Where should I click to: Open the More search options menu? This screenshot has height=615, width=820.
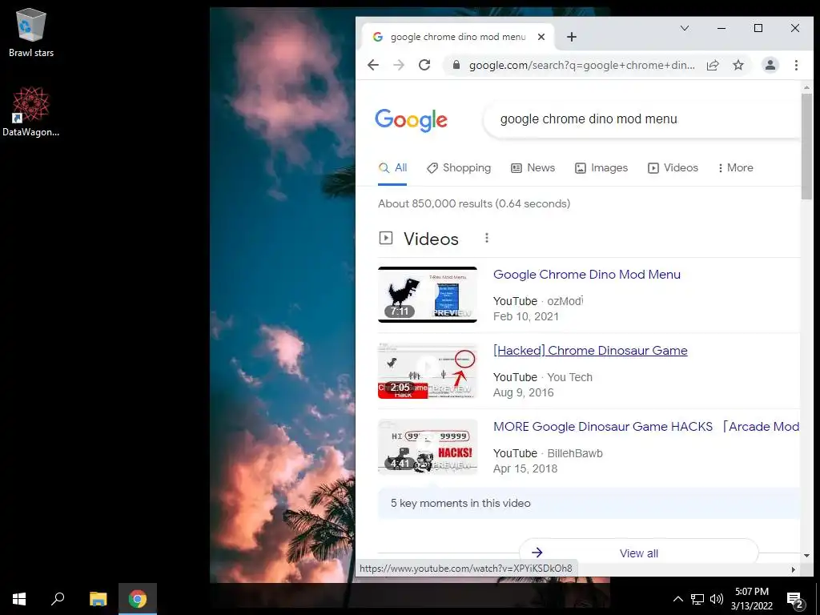point(735,168)
